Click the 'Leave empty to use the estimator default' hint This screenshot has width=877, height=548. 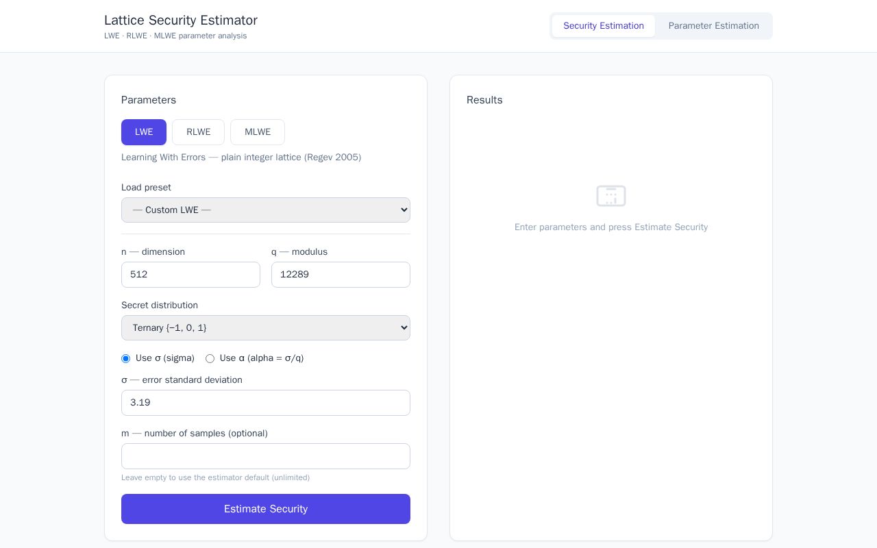(215, 477)
